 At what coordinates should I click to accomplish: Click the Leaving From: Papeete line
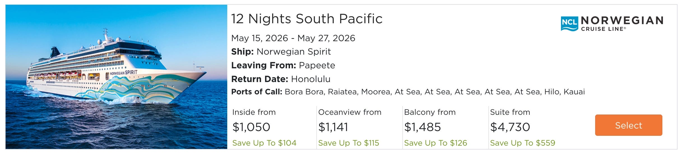283,65
